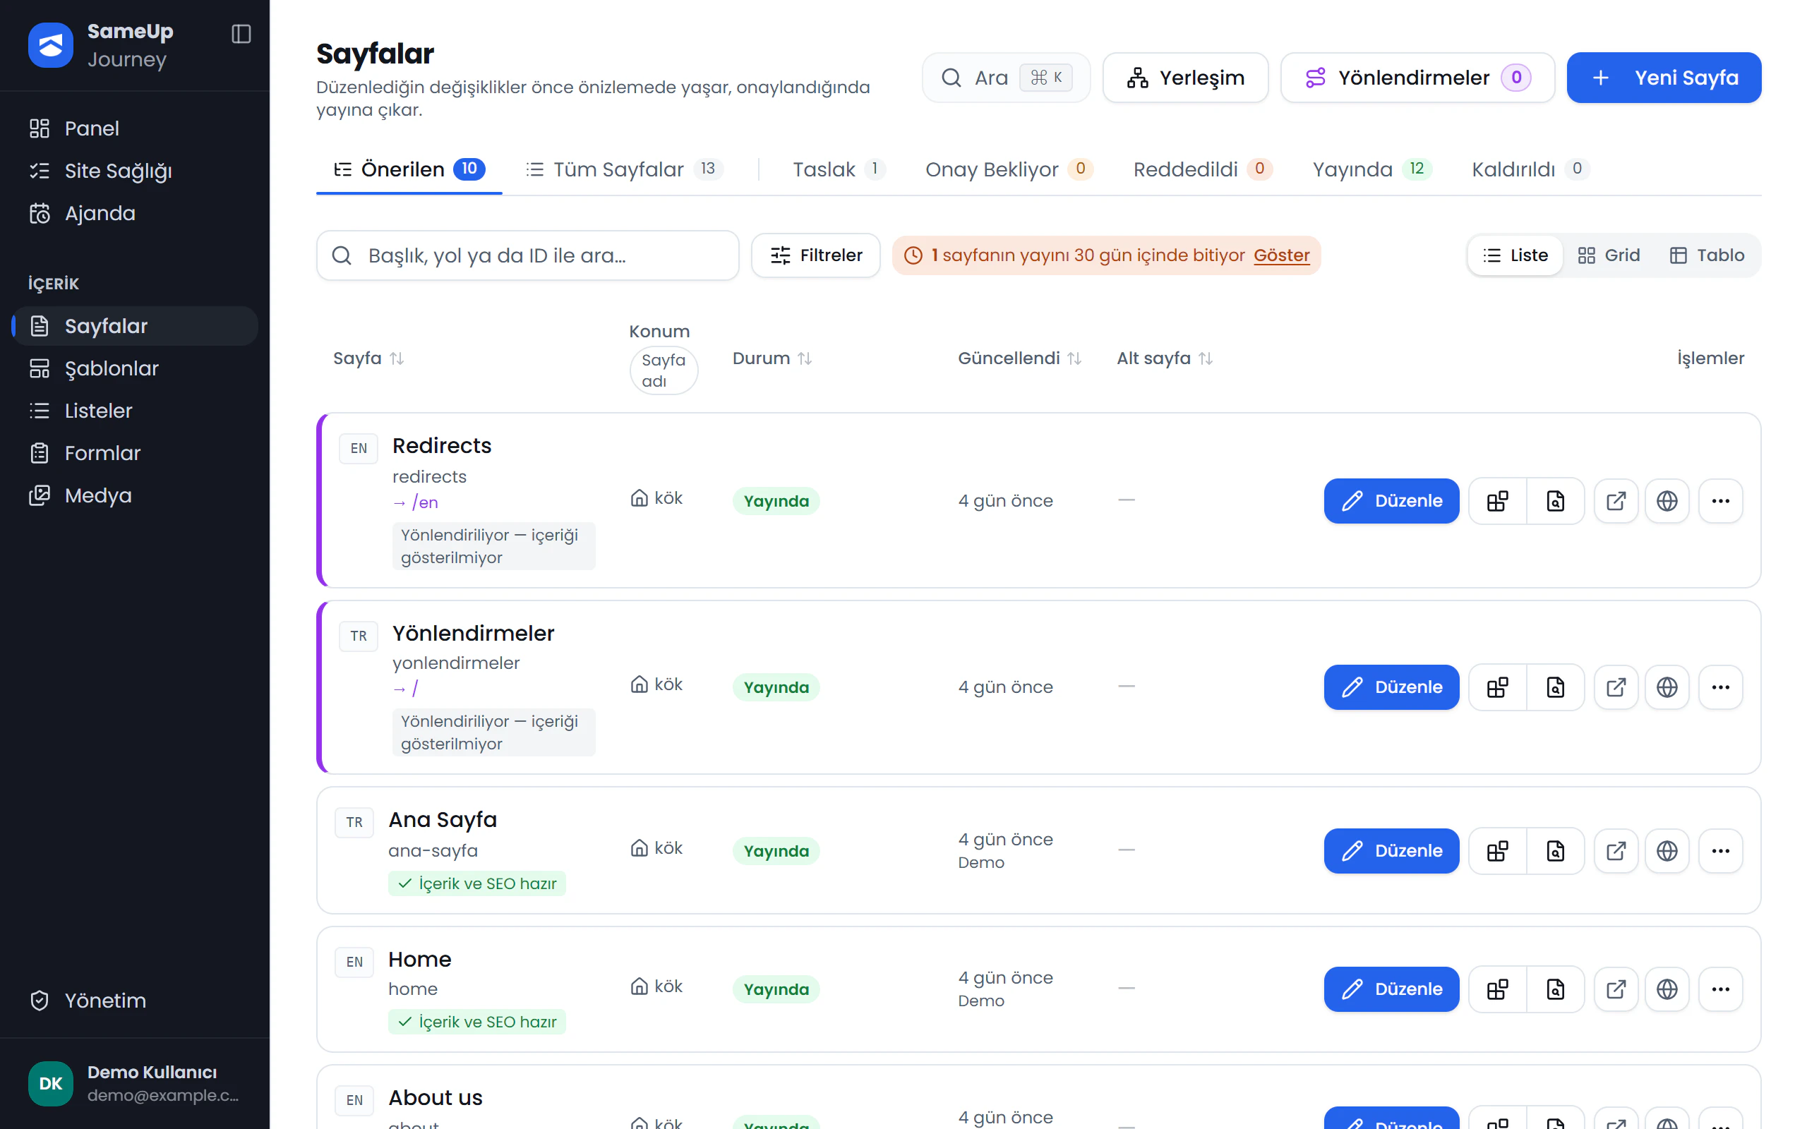Click the blocks icon in Home row

(x=1497, y=989)
